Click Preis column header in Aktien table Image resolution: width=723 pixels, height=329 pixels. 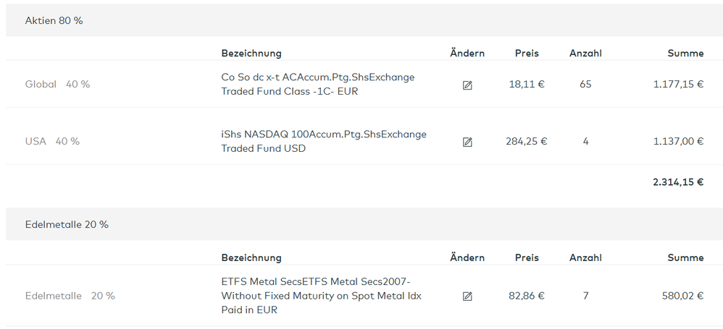(527, 53)
